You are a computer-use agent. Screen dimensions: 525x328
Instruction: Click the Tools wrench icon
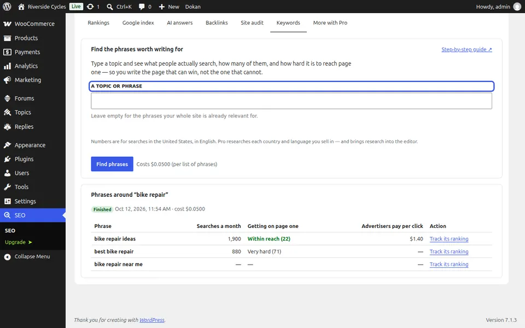[x=7, y=187]
